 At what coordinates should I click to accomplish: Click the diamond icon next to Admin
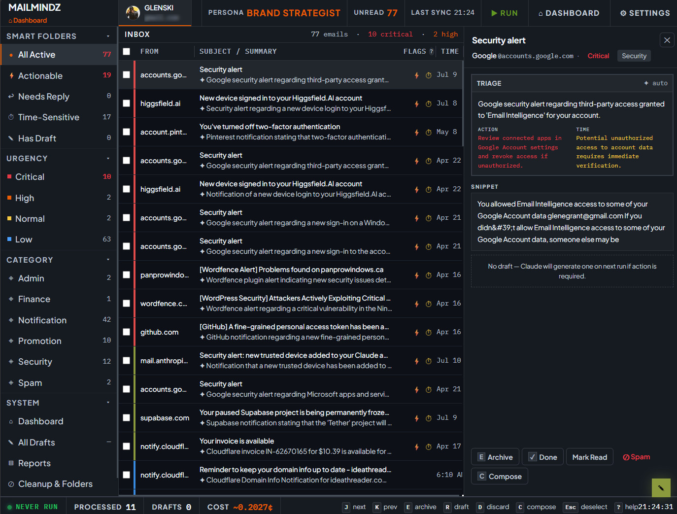[x=11, y=278]
